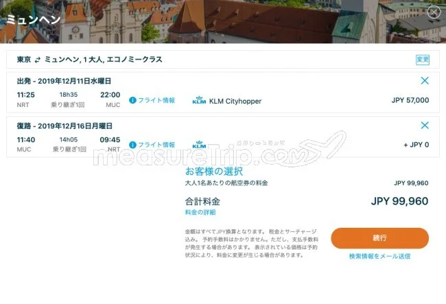Click the 乗り継ぎ1回 label on the outbound flight
The height and width of the screenshot is (304, 446).
(67, 105)
